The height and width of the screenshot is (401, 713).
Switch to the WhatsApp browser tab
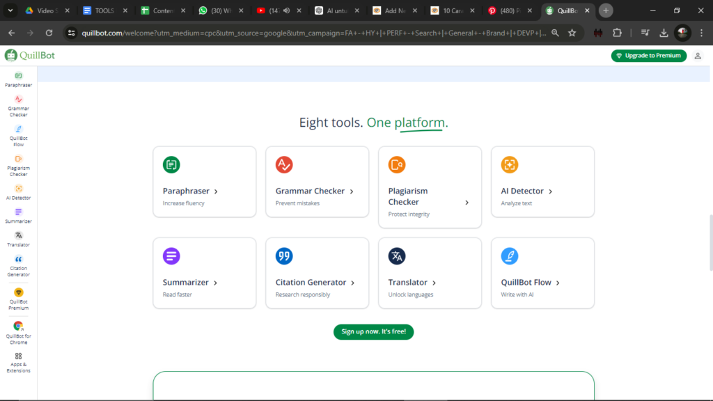pyautogui.click(x=214, y=10)
